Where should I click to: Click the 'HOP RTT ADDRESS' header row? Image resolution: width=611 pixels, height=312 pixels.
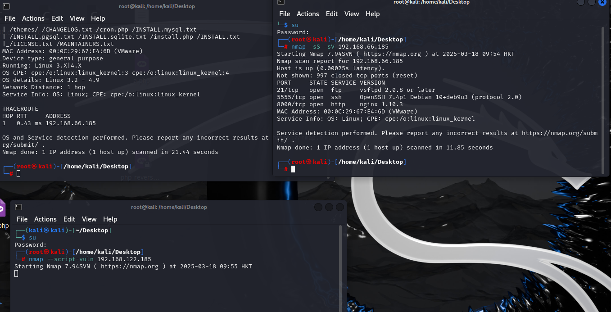[x=36, y=116]
